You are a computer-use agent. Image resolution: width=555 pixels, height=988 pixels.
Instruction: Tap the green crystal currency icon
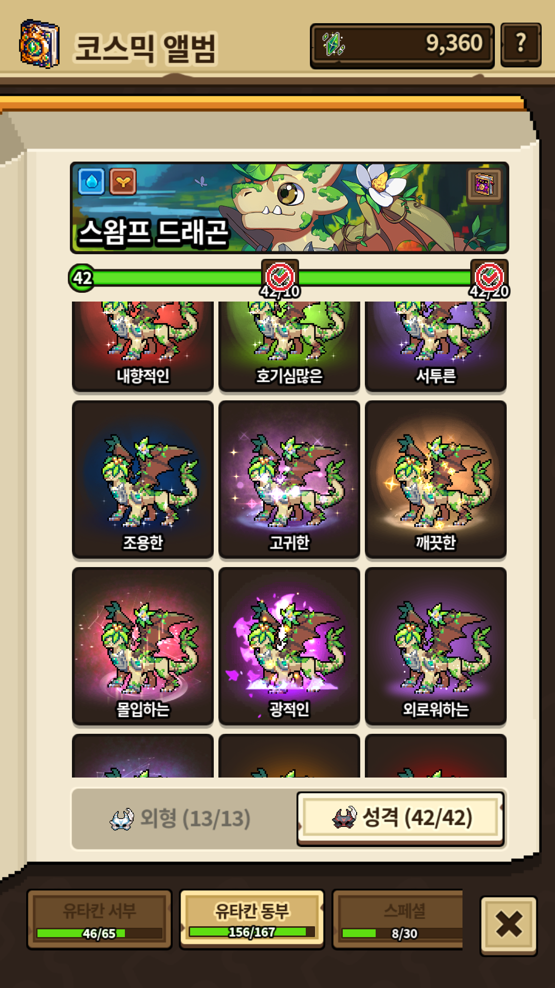(334, 44)
